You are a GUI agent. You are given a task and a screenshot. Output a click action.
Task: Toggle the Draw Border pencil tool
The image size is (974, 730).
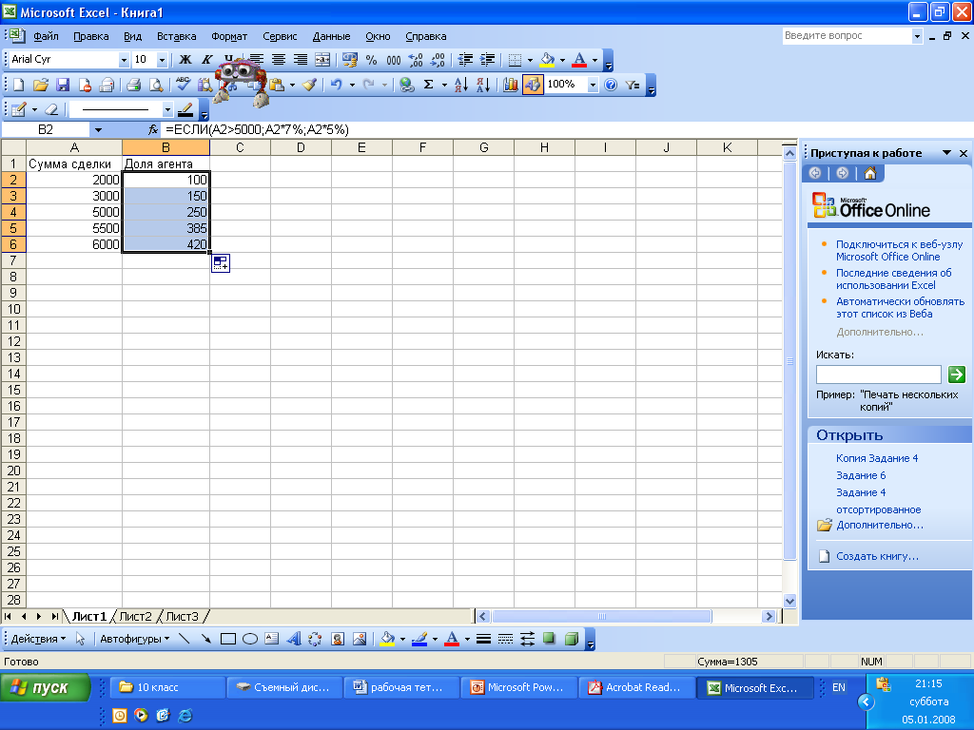(x=19, y=110)
